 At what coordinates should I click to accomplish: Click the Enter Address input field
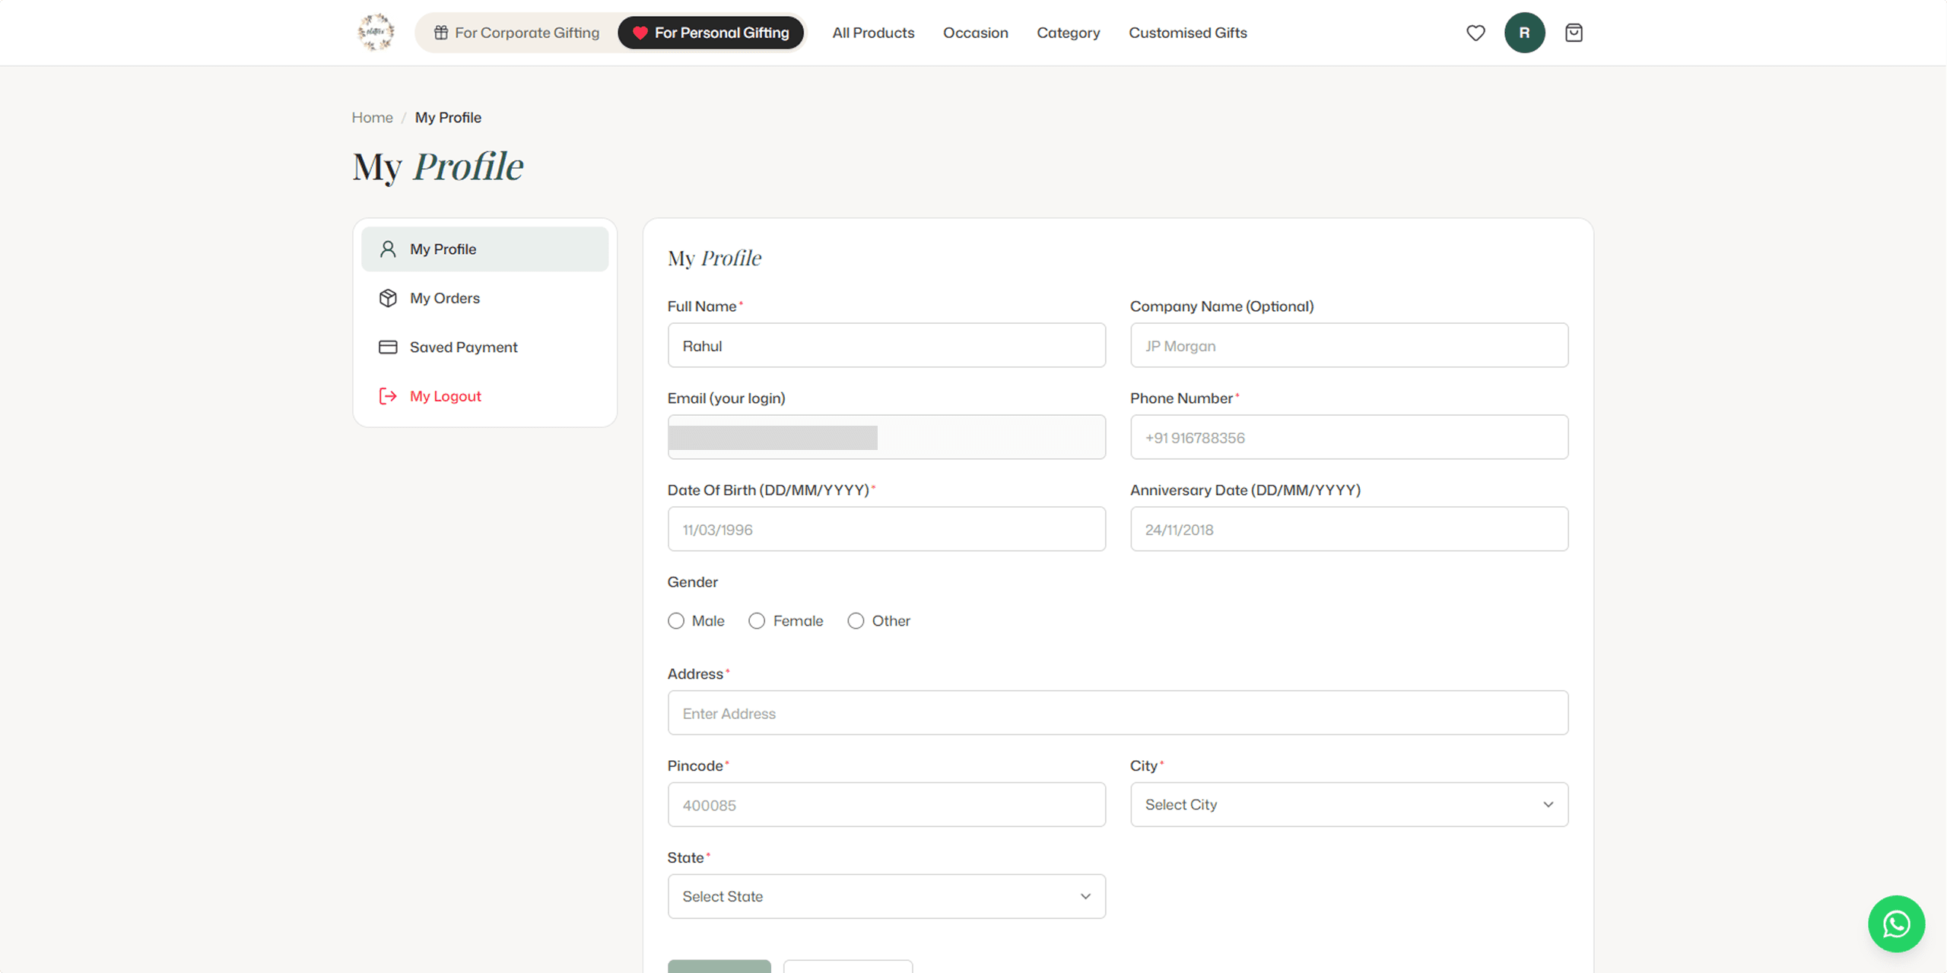1118,713
